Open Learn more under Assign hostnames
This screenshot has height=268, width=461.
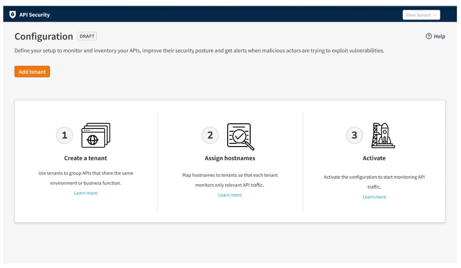tap(230, 195)
